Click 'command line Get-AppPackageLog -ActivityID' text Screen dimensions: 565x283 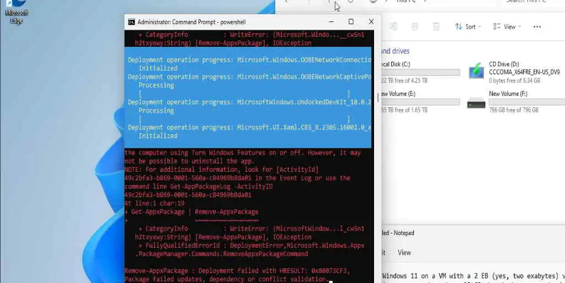point(199,187)
